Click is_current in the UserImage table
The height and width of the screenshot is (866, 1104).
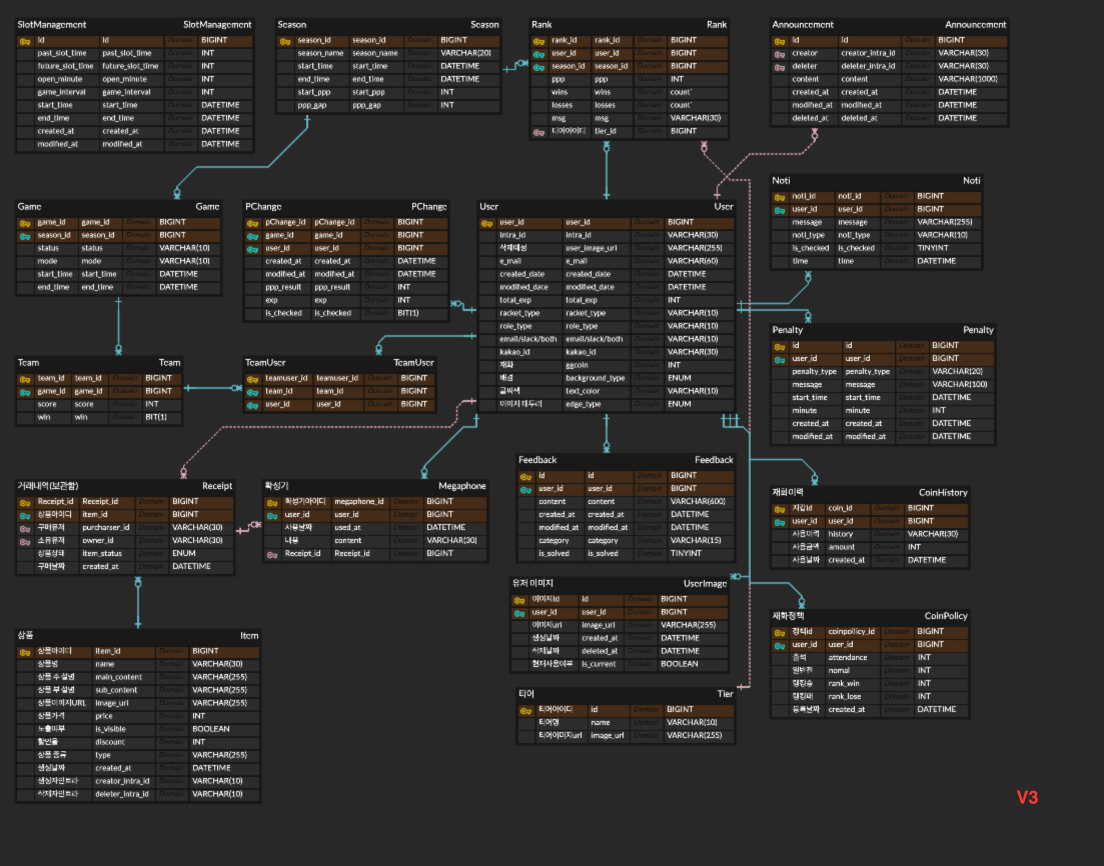599,664
